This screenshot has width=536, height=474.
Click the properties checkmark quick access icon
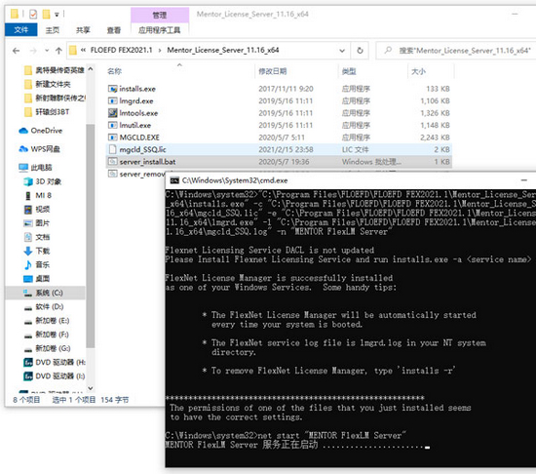[x=33, y=14]
